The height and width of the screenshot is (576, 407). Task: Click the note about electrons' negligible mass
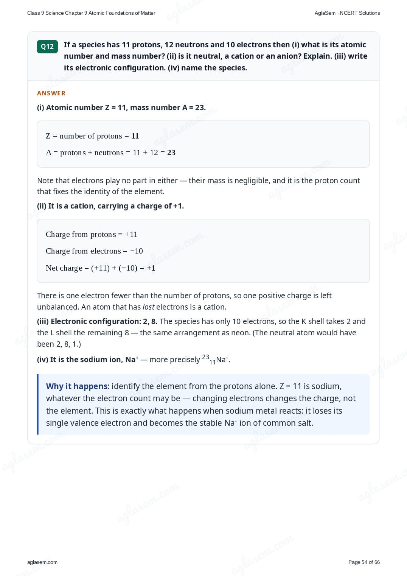(199, 186)
